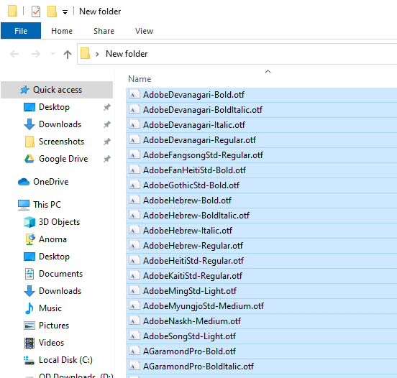Click the pin icon next to Quick access Desktop
Viewport: 397px width, 378px height.
107,107
